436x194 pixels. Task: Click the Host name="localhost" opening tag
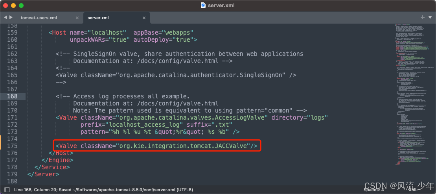pyautogui.click(x=88, y=32)
